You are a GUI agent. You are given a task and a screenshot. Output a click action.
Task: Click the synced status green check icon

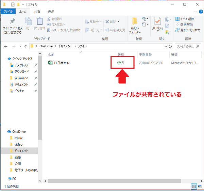coord(119,63)
